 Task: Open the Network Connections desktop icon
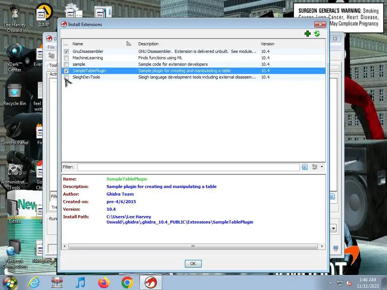pos(15,255)
